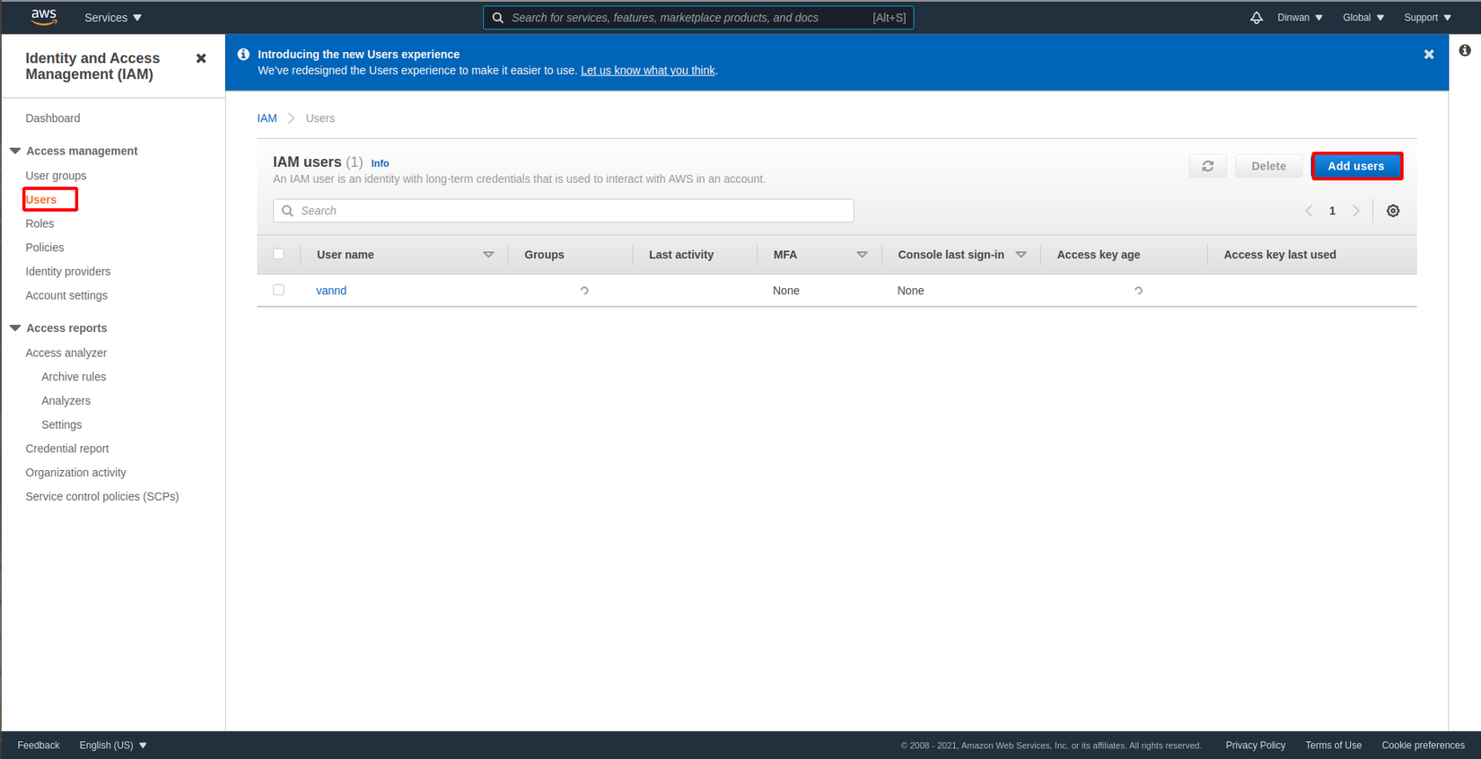Collapse the Access management section
The width and height of the screenshot is (1481, 759).
15,151
